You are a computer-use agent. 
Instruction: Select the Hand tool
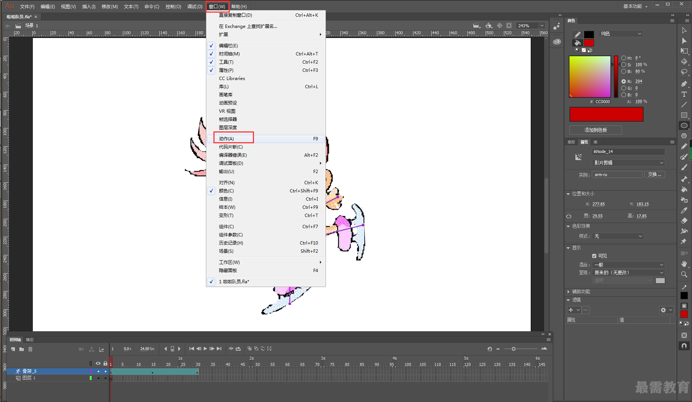pos(684,264)
